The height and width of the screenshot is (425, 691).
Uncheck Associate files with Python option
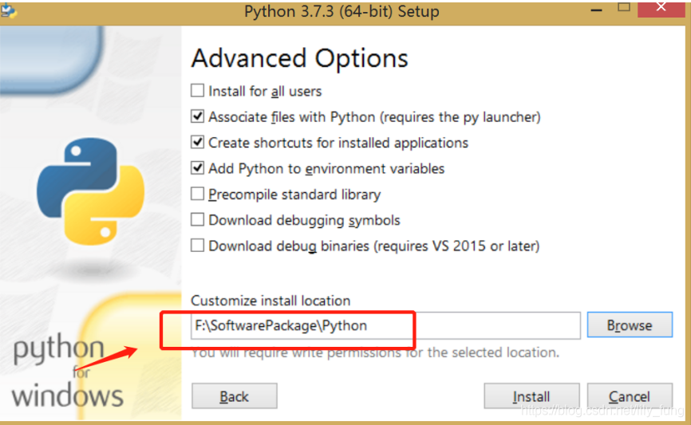(197, 116)
